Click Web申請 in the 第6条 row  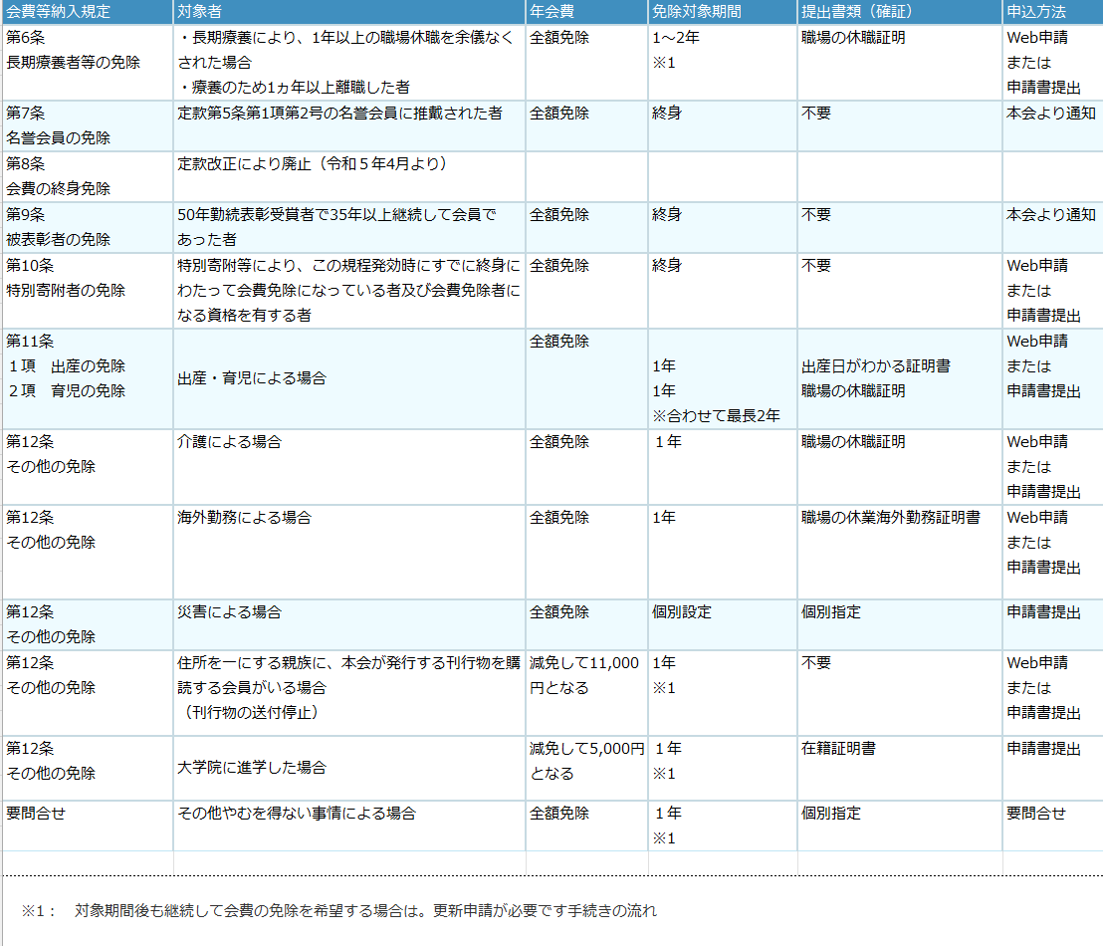pyautogui.click(x=1037, y=37)
